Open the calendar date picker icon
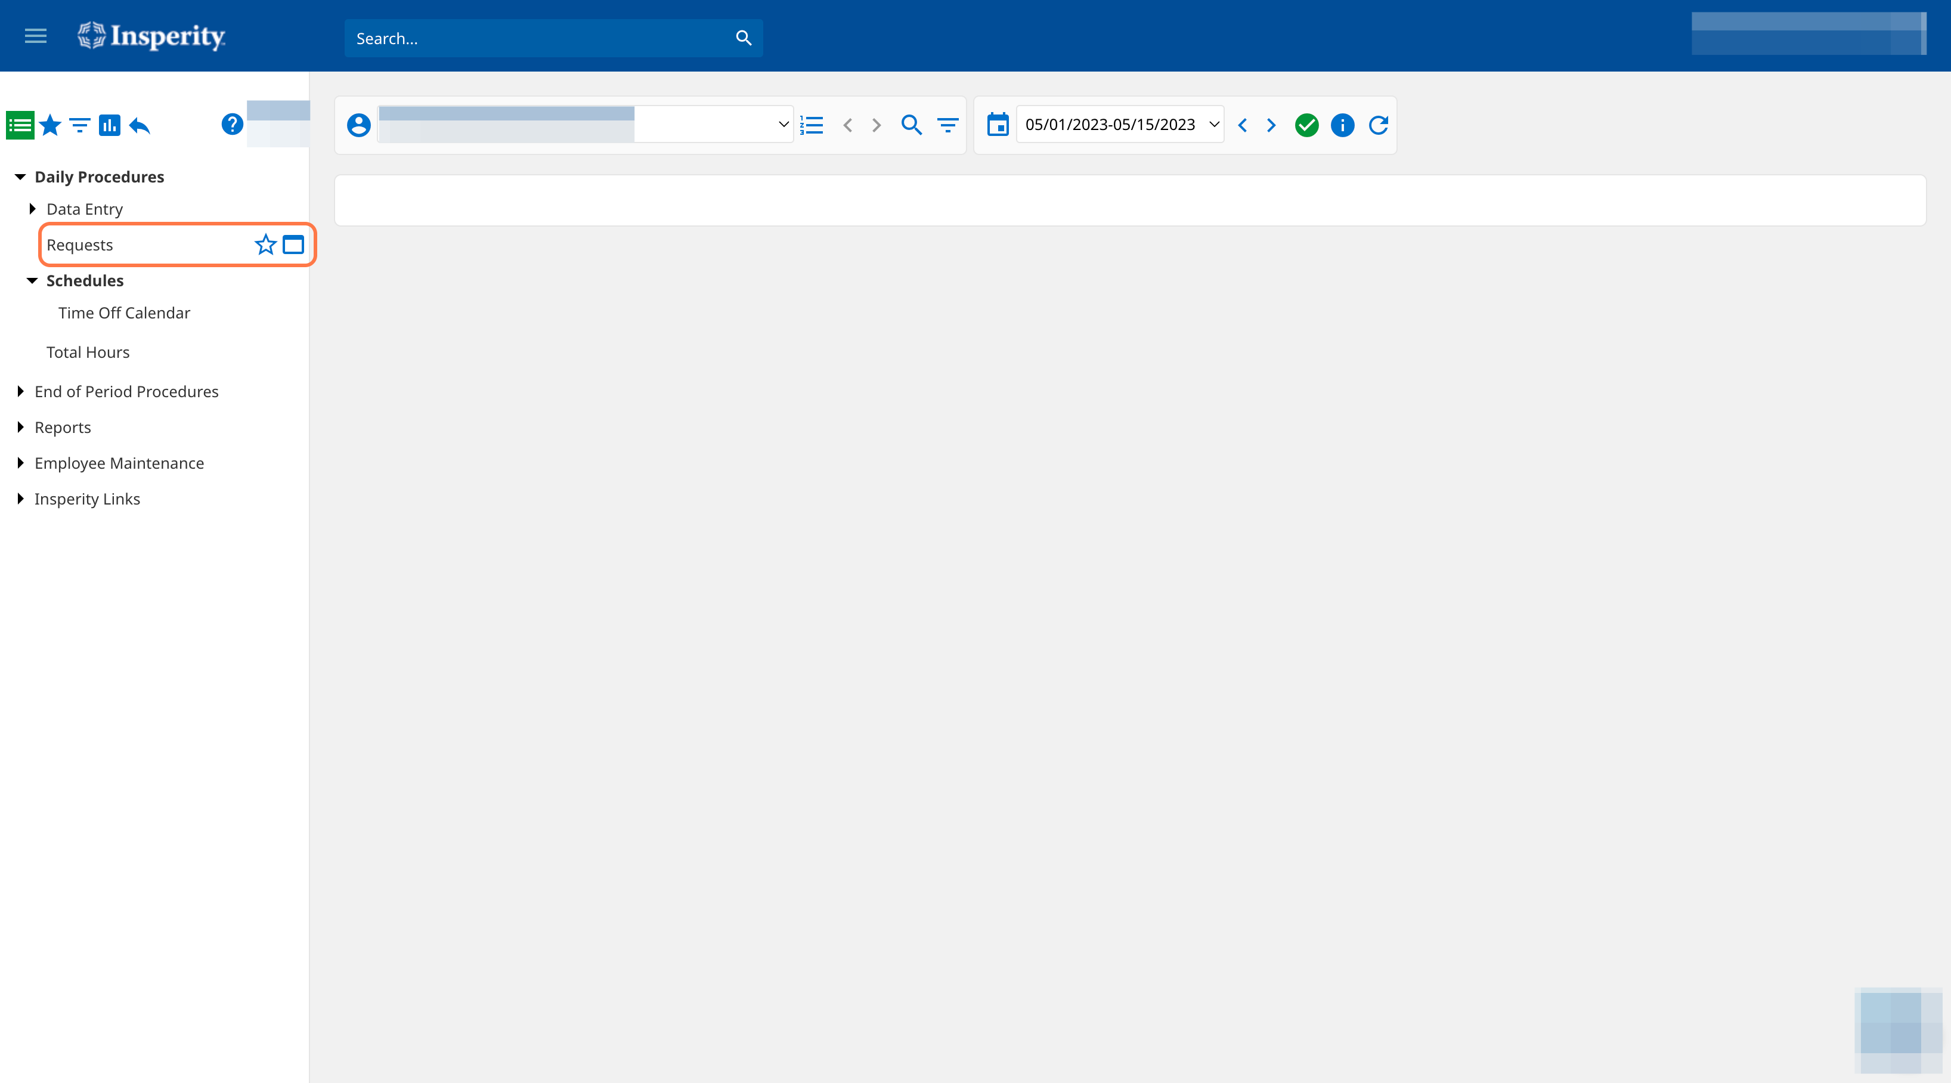Image resolution: width=1951 pixels, height=1083 pixels. 998,124
